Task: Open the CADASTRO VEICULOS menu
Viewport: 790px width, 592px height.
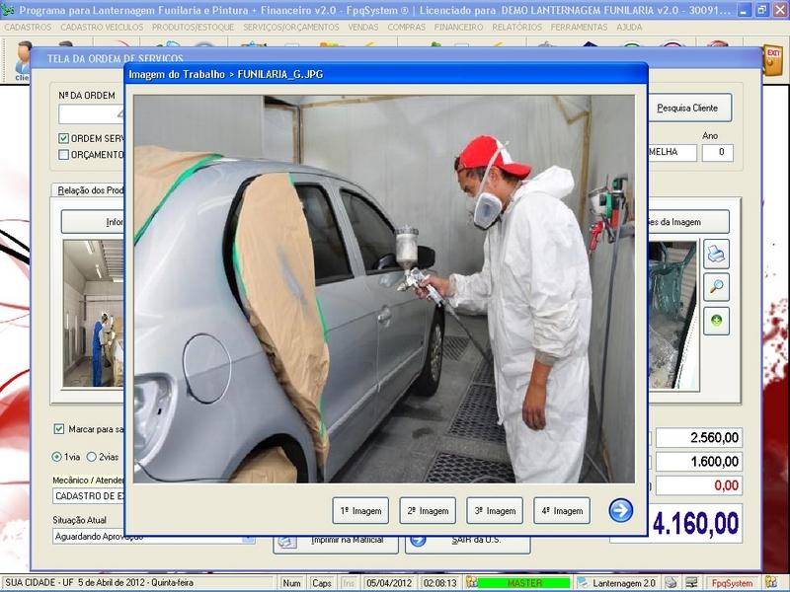Action: 102,28
